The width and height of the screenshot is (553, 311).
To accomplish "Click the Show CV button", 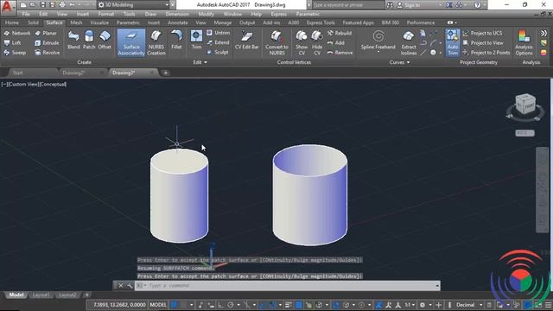I will pos(302,42).
